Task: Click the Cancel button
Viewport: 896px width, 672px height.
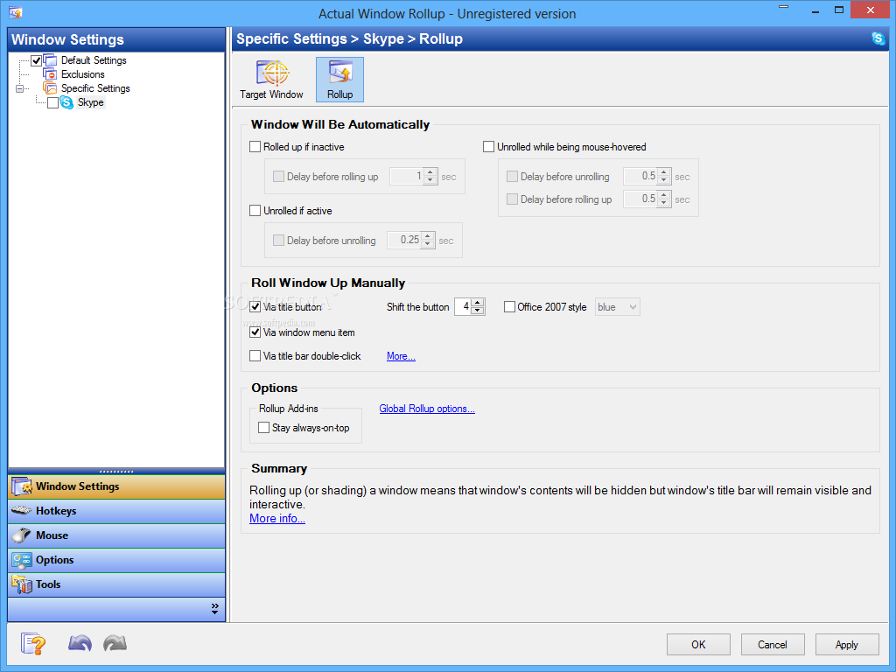Action: (x=773, y=645)
